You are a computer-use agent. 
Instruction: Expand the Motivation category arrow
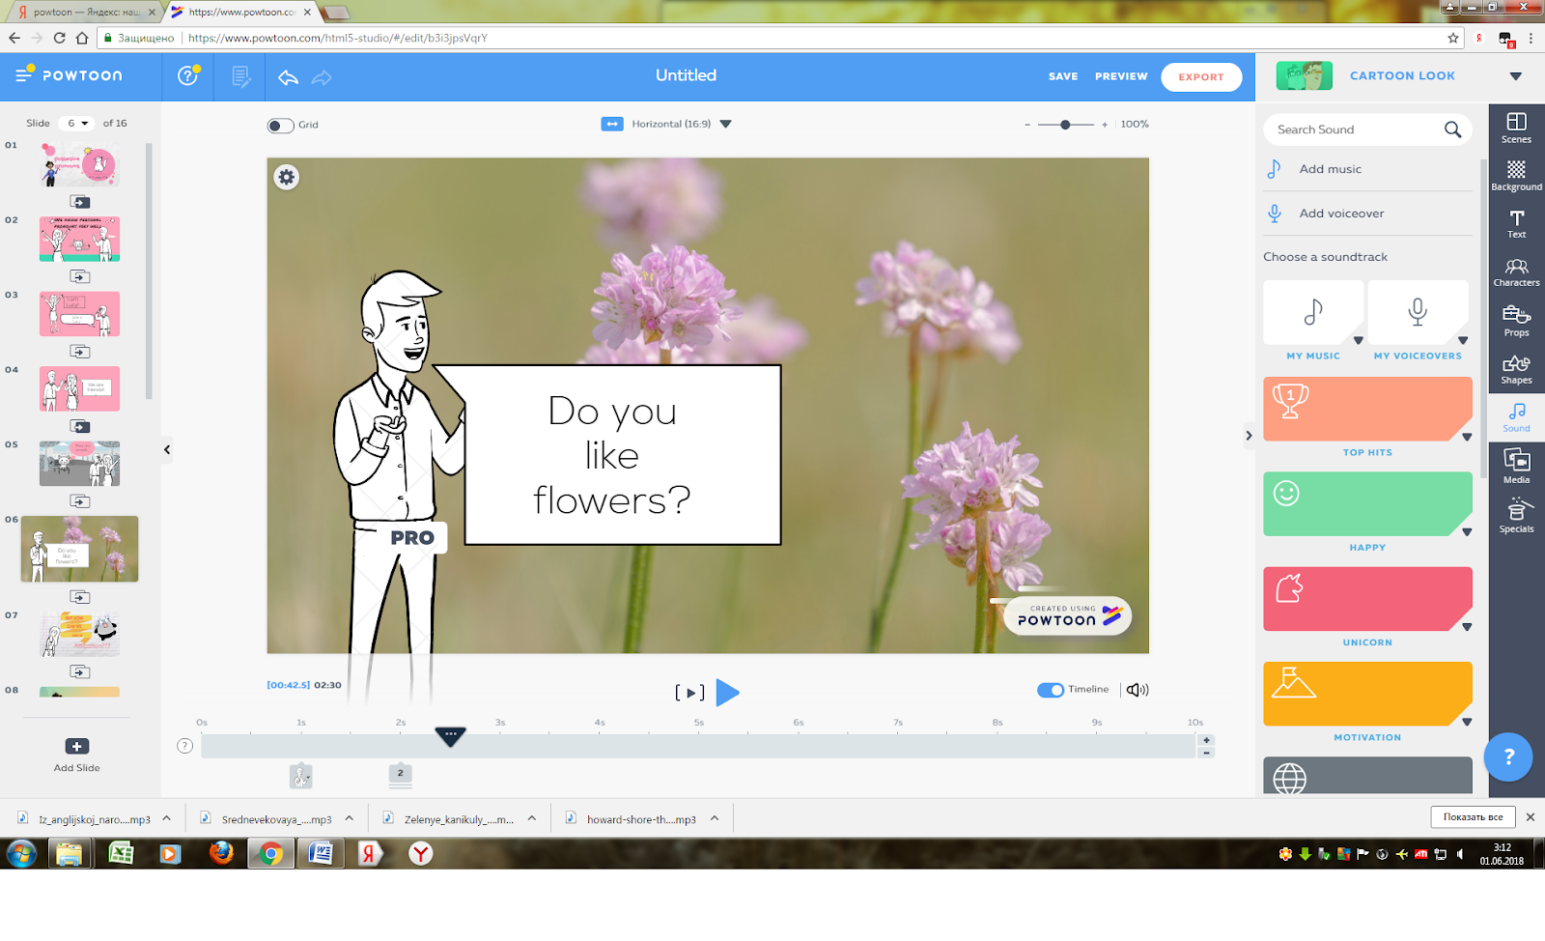[1467, 722]
